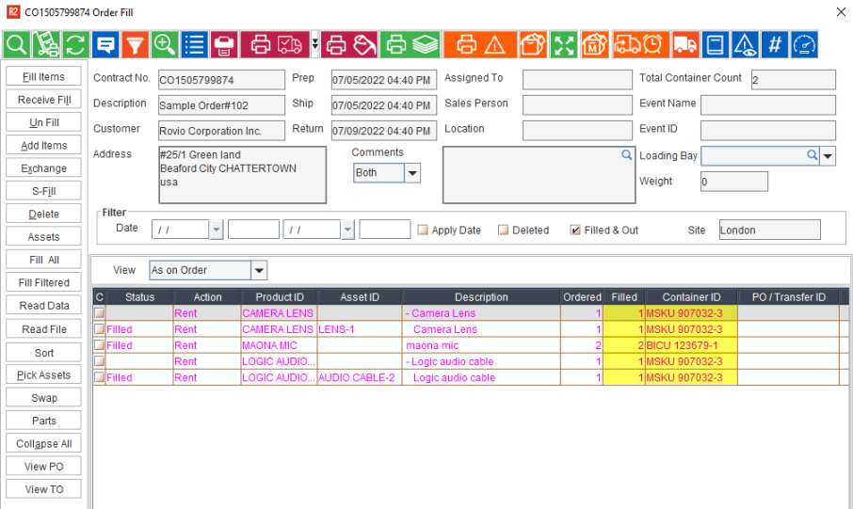
Task: Toggle the Deleted checkbox
Action: pyautogui.click(x=503, y=230)
